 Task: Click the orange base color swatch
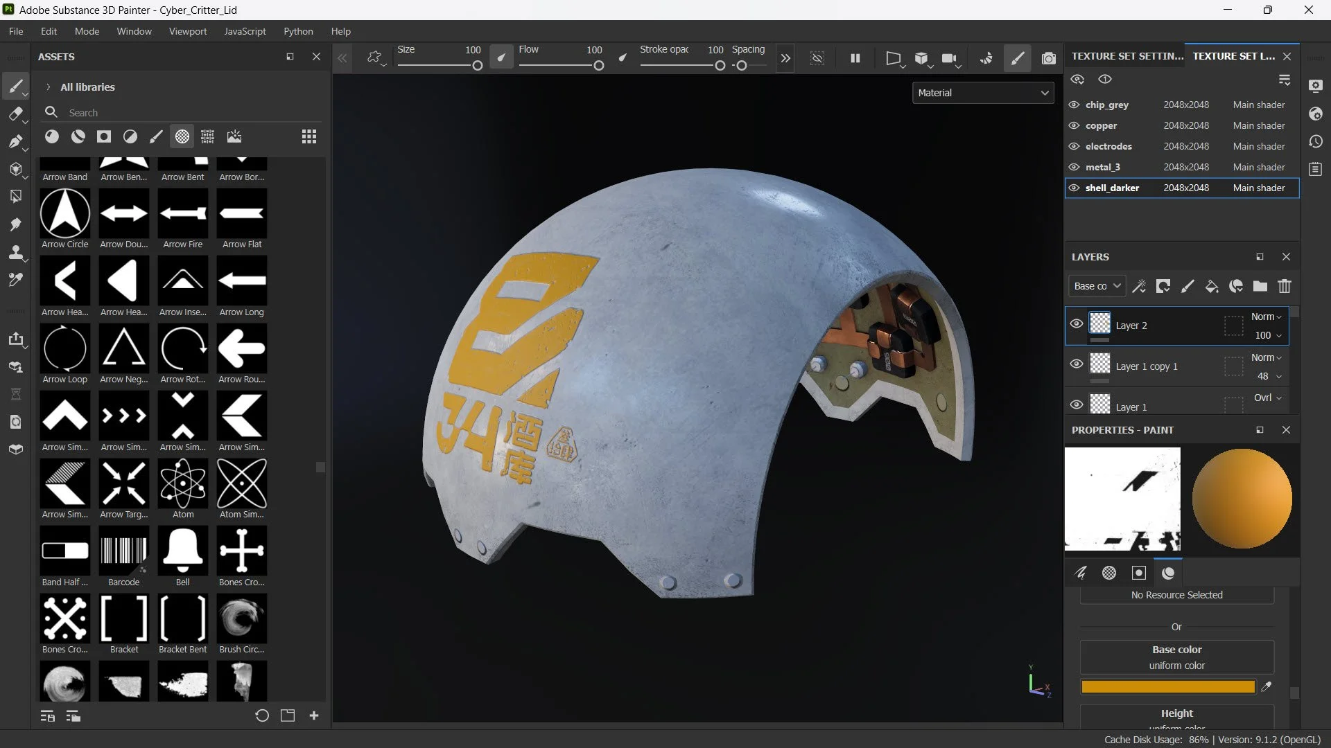point(1167,687)
